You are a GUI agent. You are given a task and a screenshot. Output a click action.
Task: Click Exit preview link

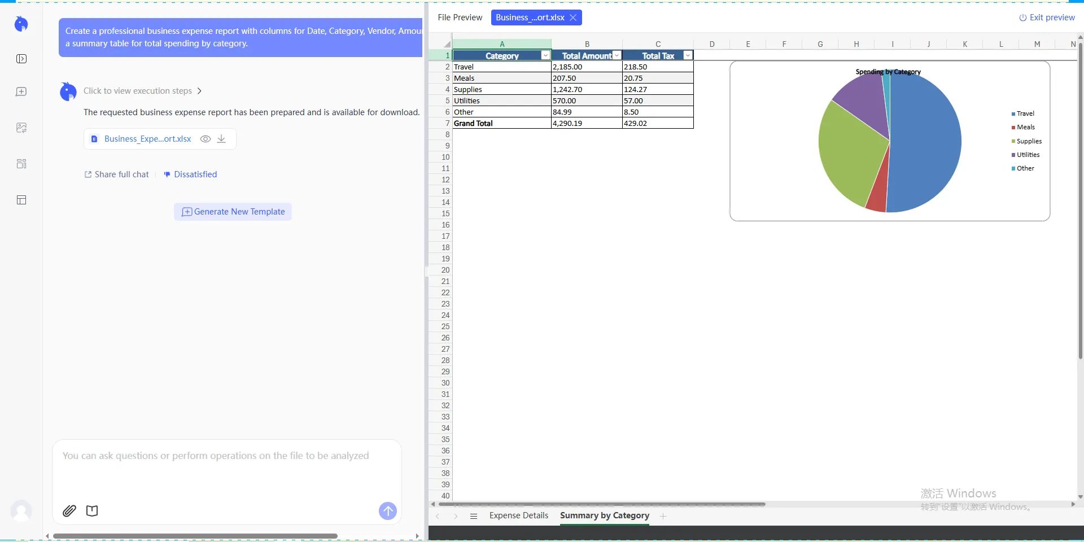(x=1047, y=18)
